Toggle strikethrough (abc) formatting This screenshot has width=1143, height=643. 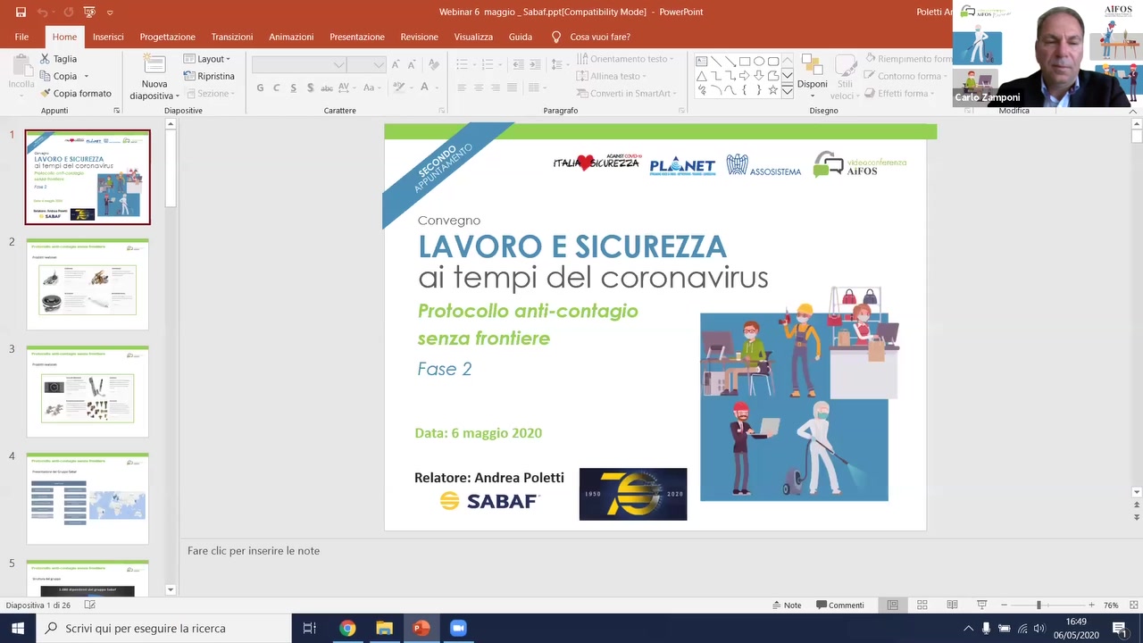click(326, 88)
